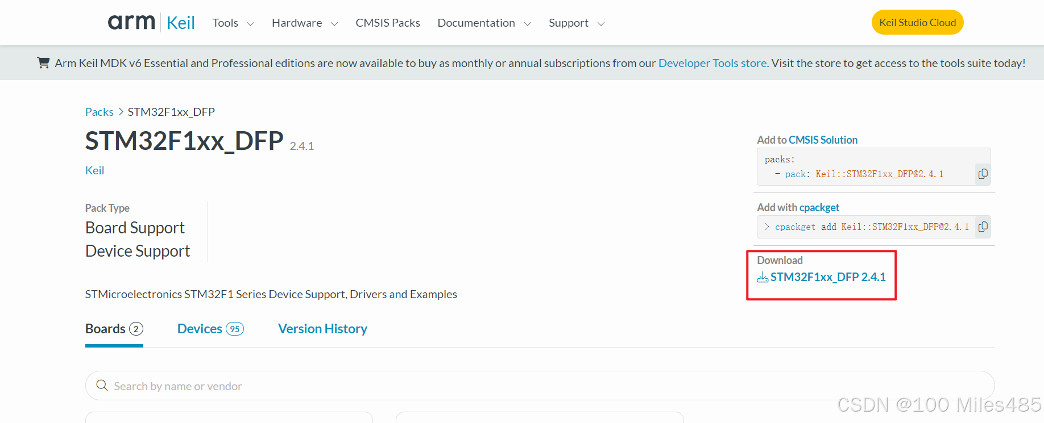Screen dimensions: 1044x423
Task: Click the Keil Studio Cloud button
Action: pyautogui.click(x=917, y=22)
